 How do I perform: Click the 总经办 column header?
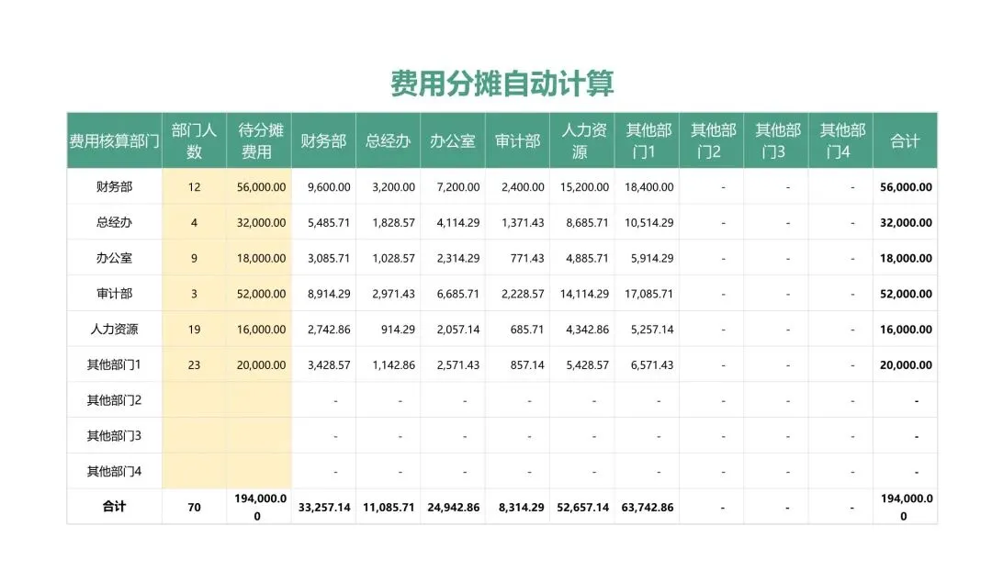[x=388, y=140]
